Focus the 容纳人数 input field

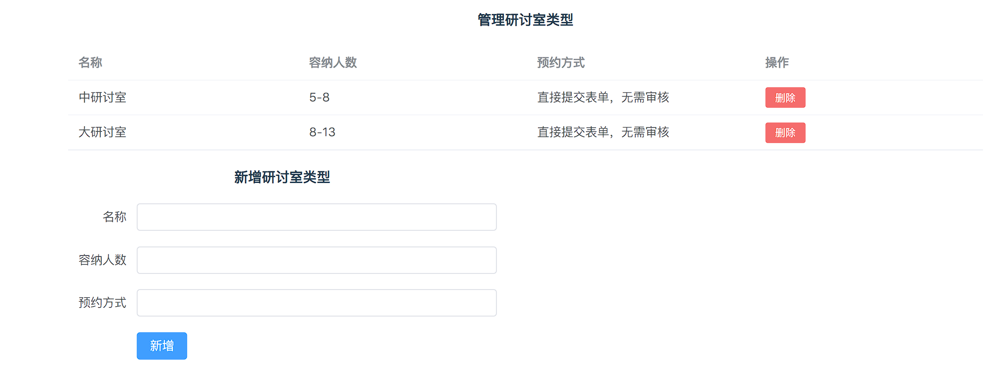[x=317, y=260]
